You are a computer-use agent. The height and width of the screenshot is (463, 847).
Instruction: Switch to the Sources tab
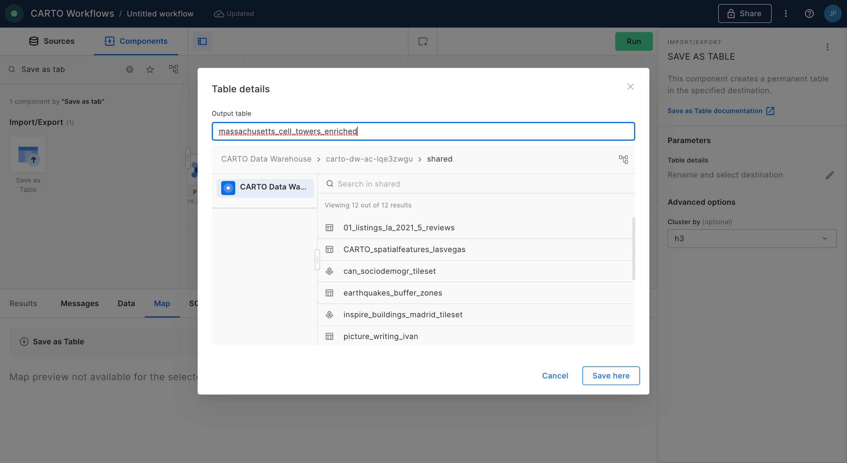pos(51,41)
